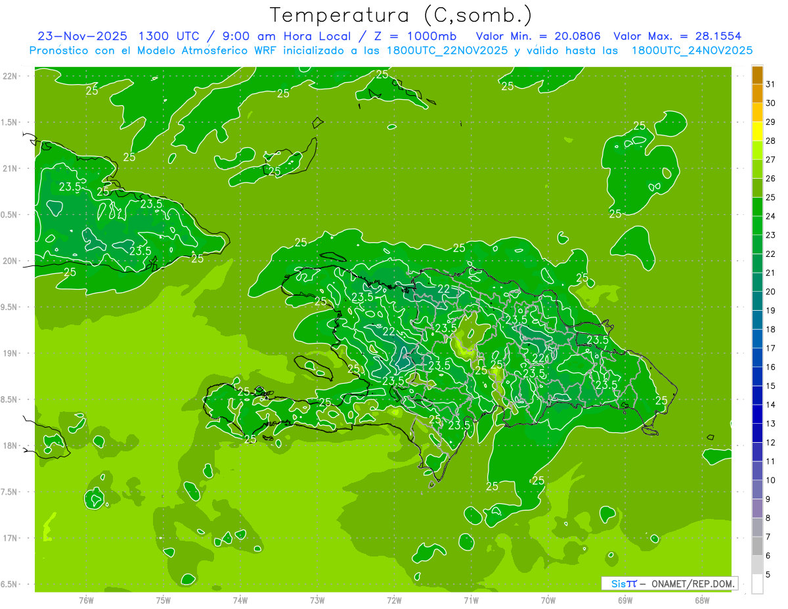Click the 8.5N latitude axis label

(x=10, y=400)
